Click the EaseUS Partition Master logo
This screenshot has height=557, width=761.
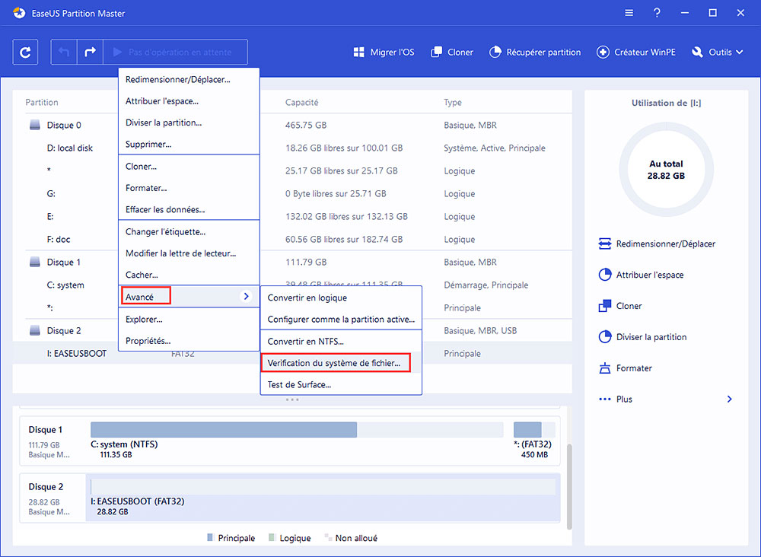pyautogui.click(x=19, y=13)
